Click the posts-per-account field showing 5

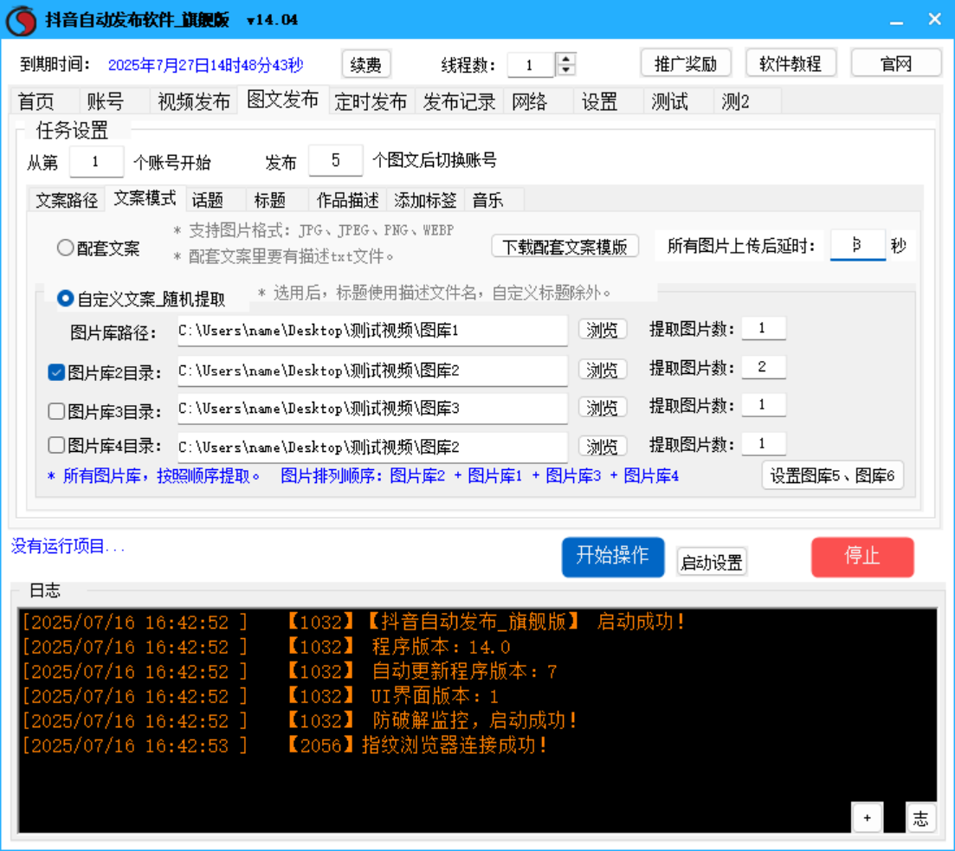coord(336,161)
